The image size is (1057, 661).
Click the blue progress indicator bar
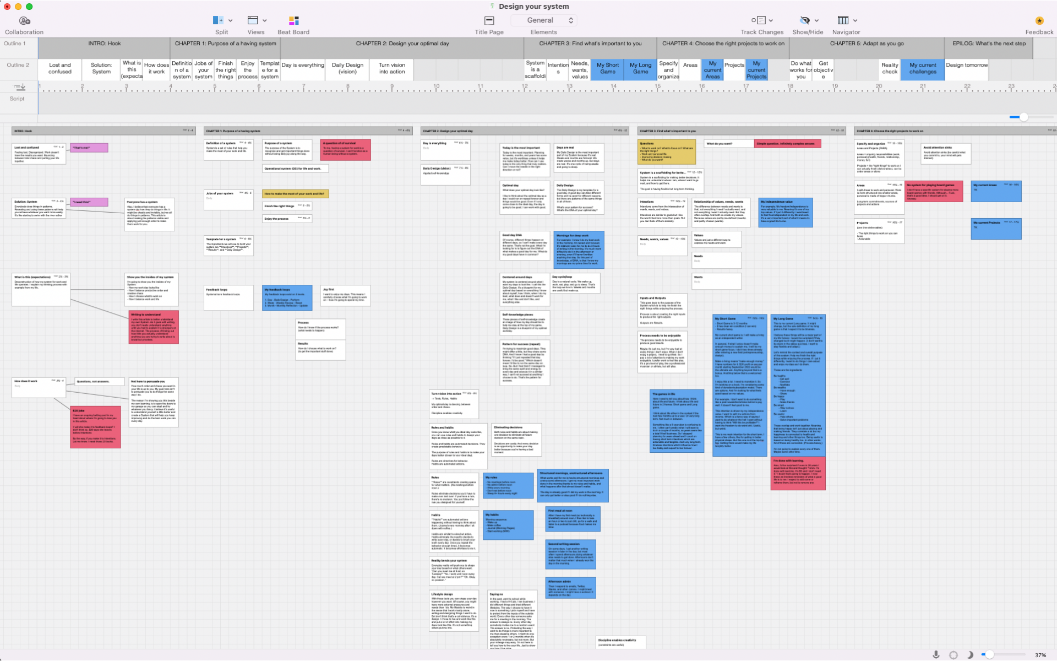(x=1015, y=117)
